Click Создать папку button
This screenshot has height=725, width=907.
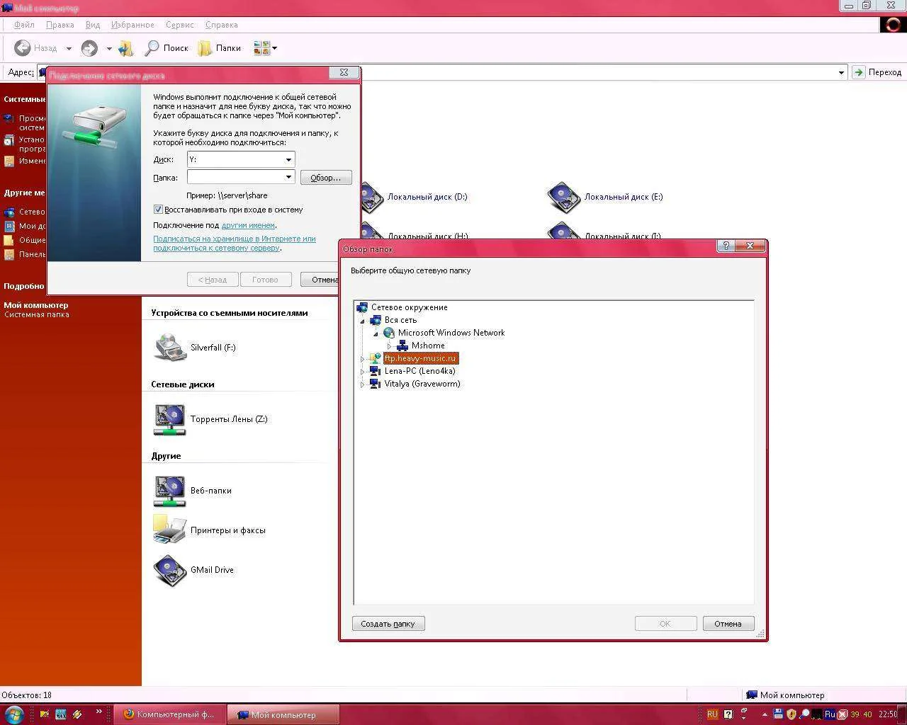pyautogui.click(x=388, y=624)
